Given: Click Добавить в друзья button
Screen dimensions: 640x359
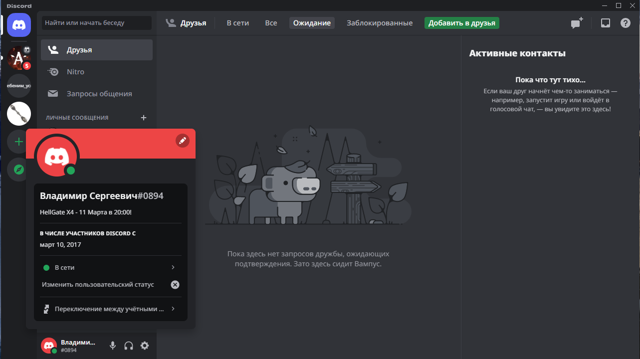Looking at the screenshot, I should pyautogui.click(x=462, y=23).
